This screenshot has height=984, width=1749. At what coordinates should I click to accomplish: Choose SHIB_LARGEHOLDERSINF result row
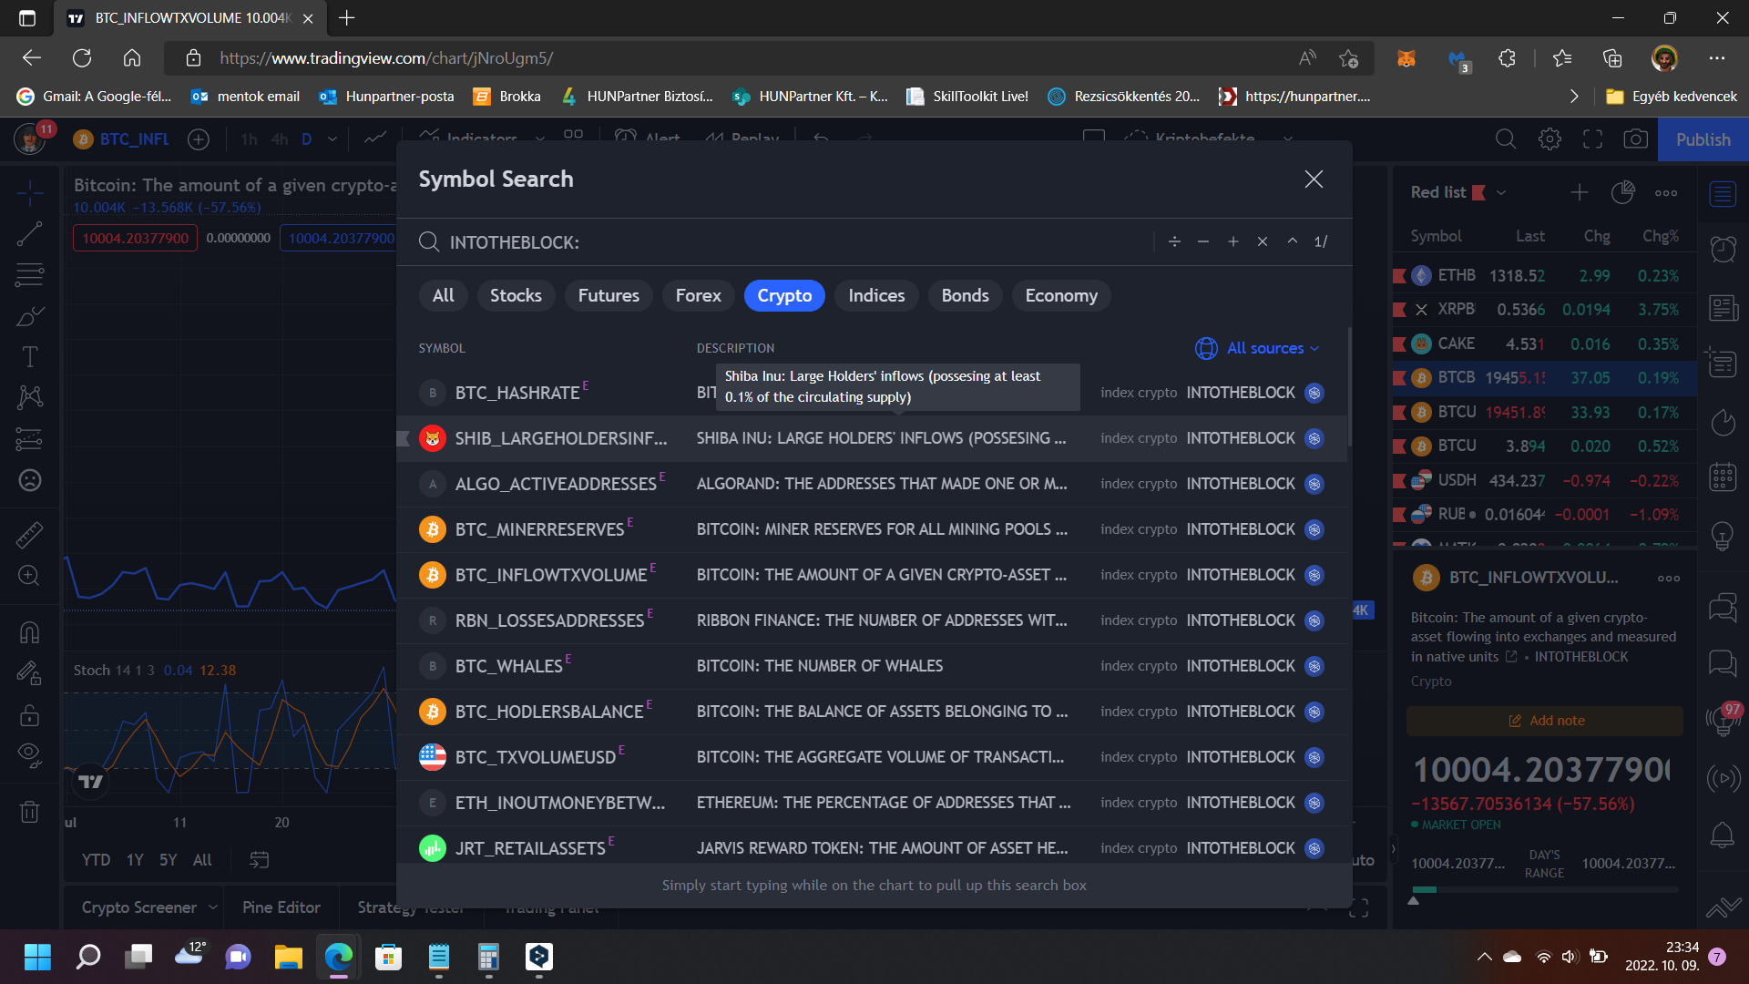(870, 438)
